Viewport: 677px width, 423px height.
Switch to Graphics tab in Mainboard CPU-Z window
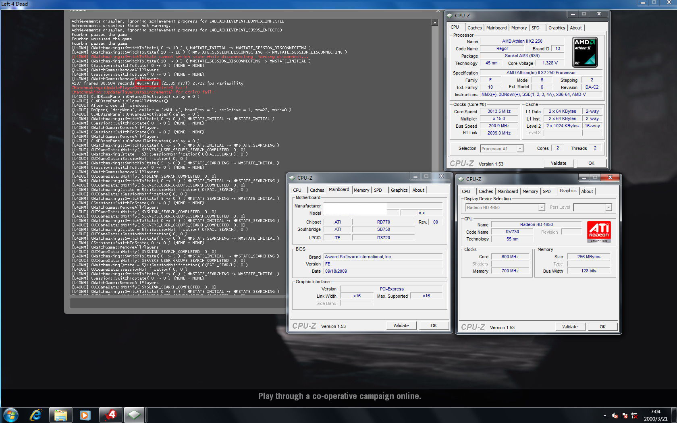click(399, 190)
